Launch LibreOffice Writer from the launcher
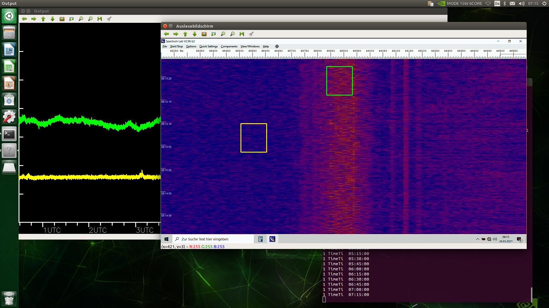The height and width of the screenshot is (308, 549). click(x=9, y=50)
